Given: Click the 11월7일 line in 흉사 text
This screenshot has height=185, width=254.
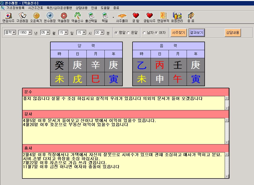Looking at the screenshot, I should point(71,167).
